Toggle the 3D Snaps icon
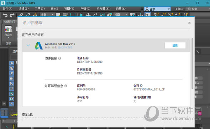This screenshot has width=210, height=129. 156,15
